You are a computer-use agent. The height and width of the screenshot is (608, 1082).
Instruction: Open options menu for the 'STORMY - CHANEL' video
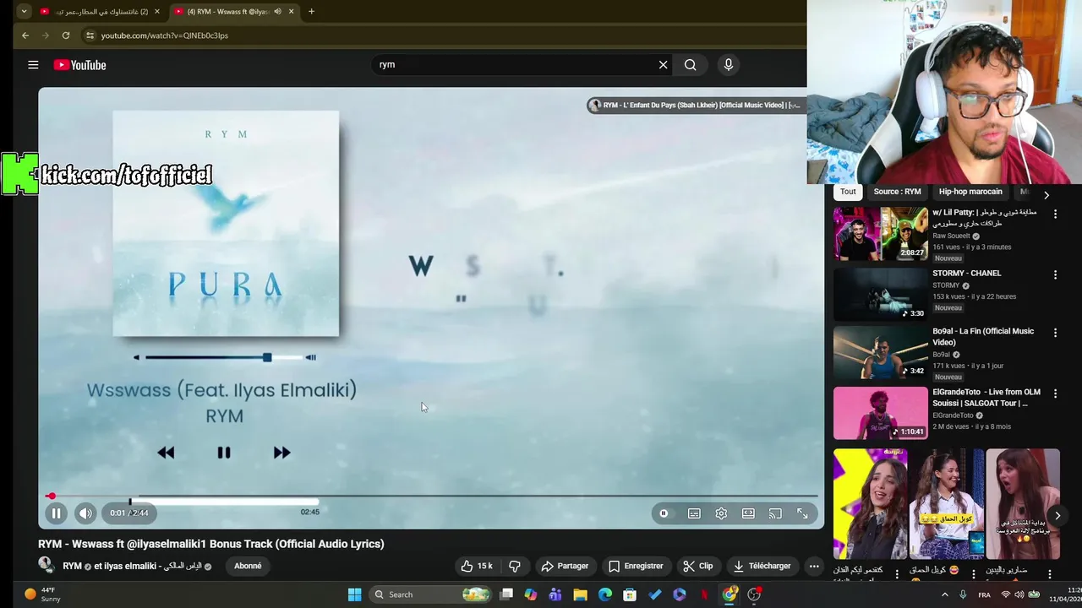(x=1055, y=275)
